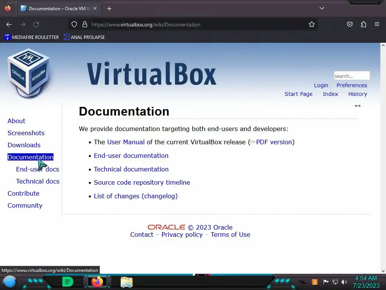Click the VirtualBox title banner
386x290 pixels.
[152, 74]
